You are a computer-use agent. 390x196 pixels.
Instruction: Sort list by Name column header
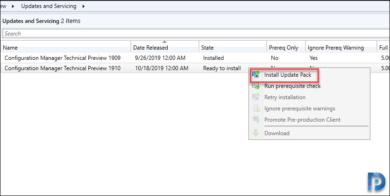pos(66,47)
